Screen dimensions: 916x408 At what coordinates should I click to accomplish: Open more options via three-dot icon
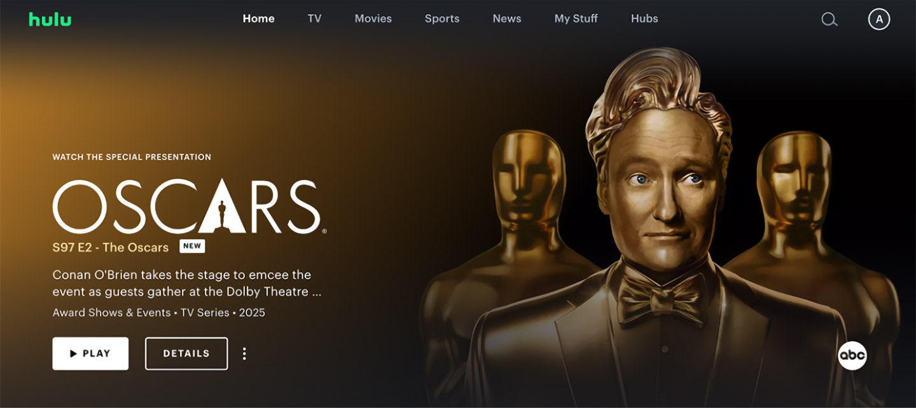pos(244,353)
